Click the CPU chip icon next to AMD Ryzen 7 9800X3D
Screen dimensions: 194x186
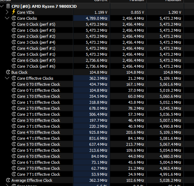click(8, 6)
